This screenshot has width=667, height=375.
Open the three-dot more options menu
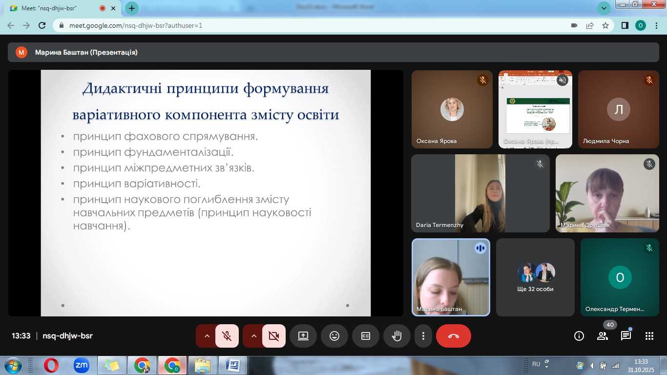423,336
